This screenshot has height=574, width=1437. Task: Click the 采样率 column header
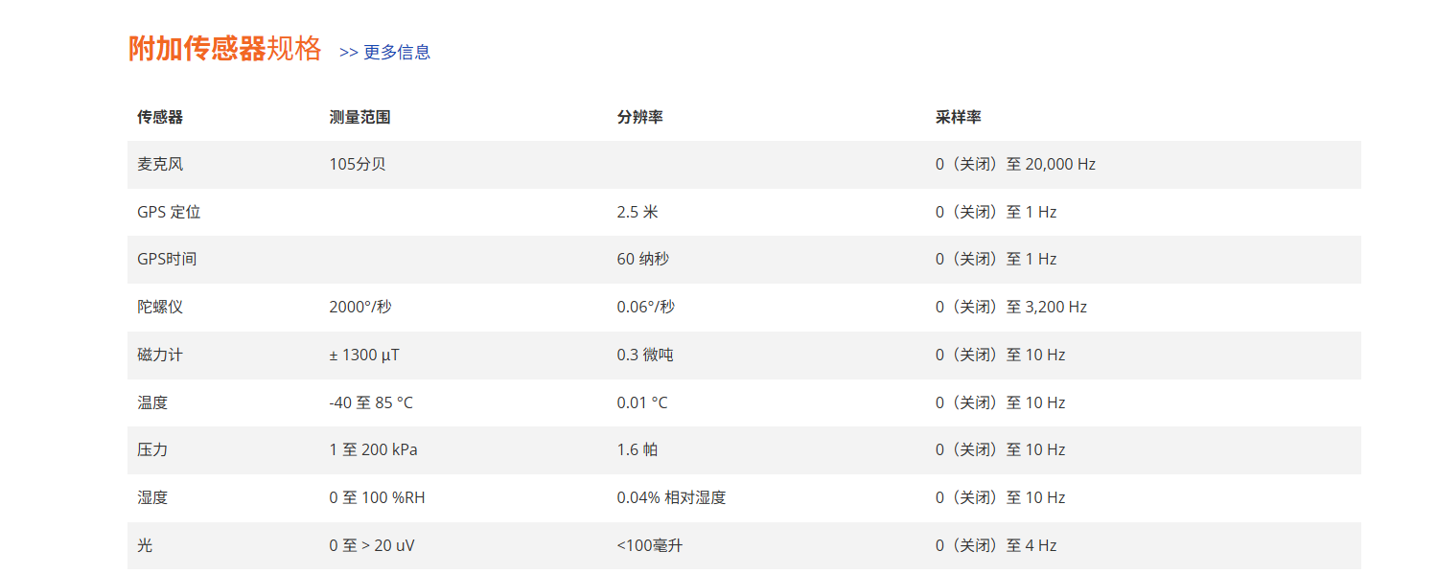[958, 117]
